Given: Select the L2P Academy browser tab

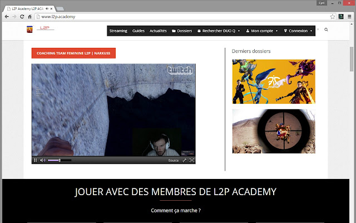Looking at the screenshot, I should tap(27, 9).
